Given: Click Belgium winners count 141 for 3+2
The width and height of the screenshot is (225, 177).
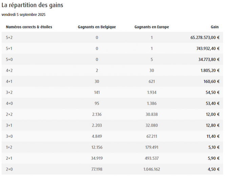Looking at the screenshot, I should pyautogui.click(x=97, y=92).
